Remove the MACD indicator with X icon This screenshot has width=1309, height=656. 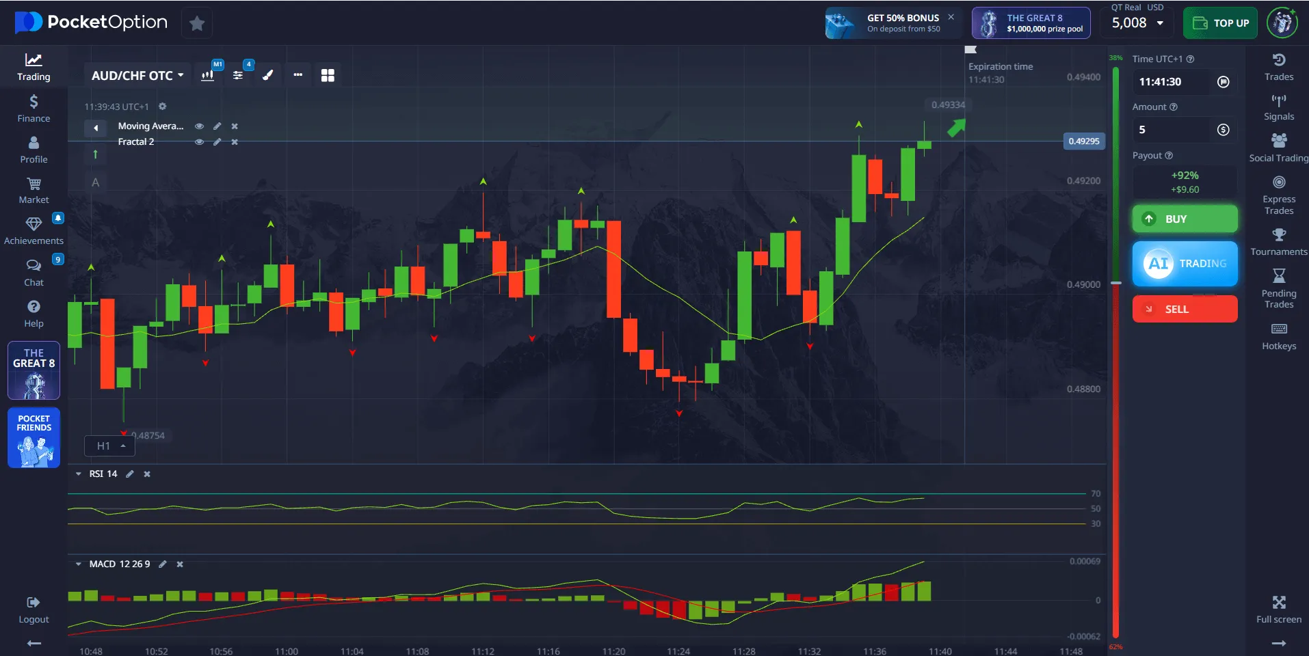point(180,564)
